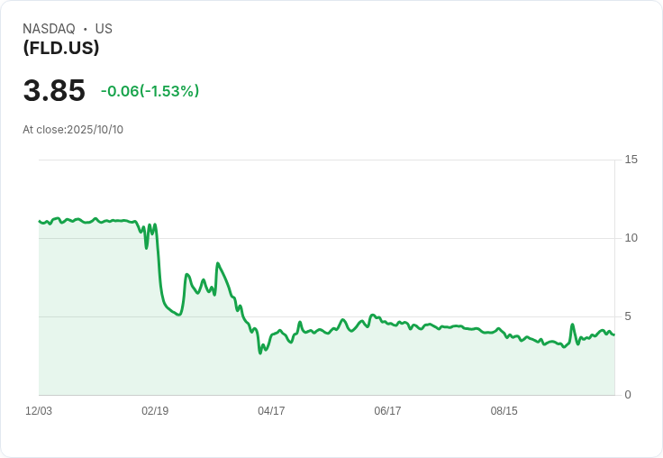Click the -0.06(-1.53%) price change

click(x=150, y=91)
